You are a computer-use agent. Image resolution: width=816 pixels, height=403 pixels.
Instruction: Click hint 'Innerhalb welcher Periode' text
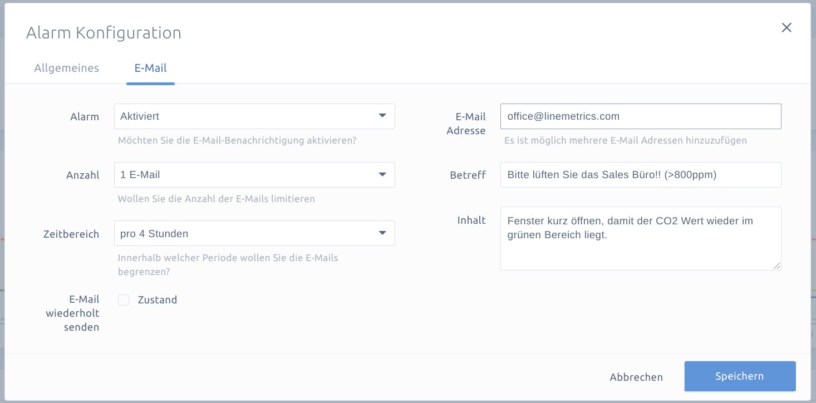[228, 264]
